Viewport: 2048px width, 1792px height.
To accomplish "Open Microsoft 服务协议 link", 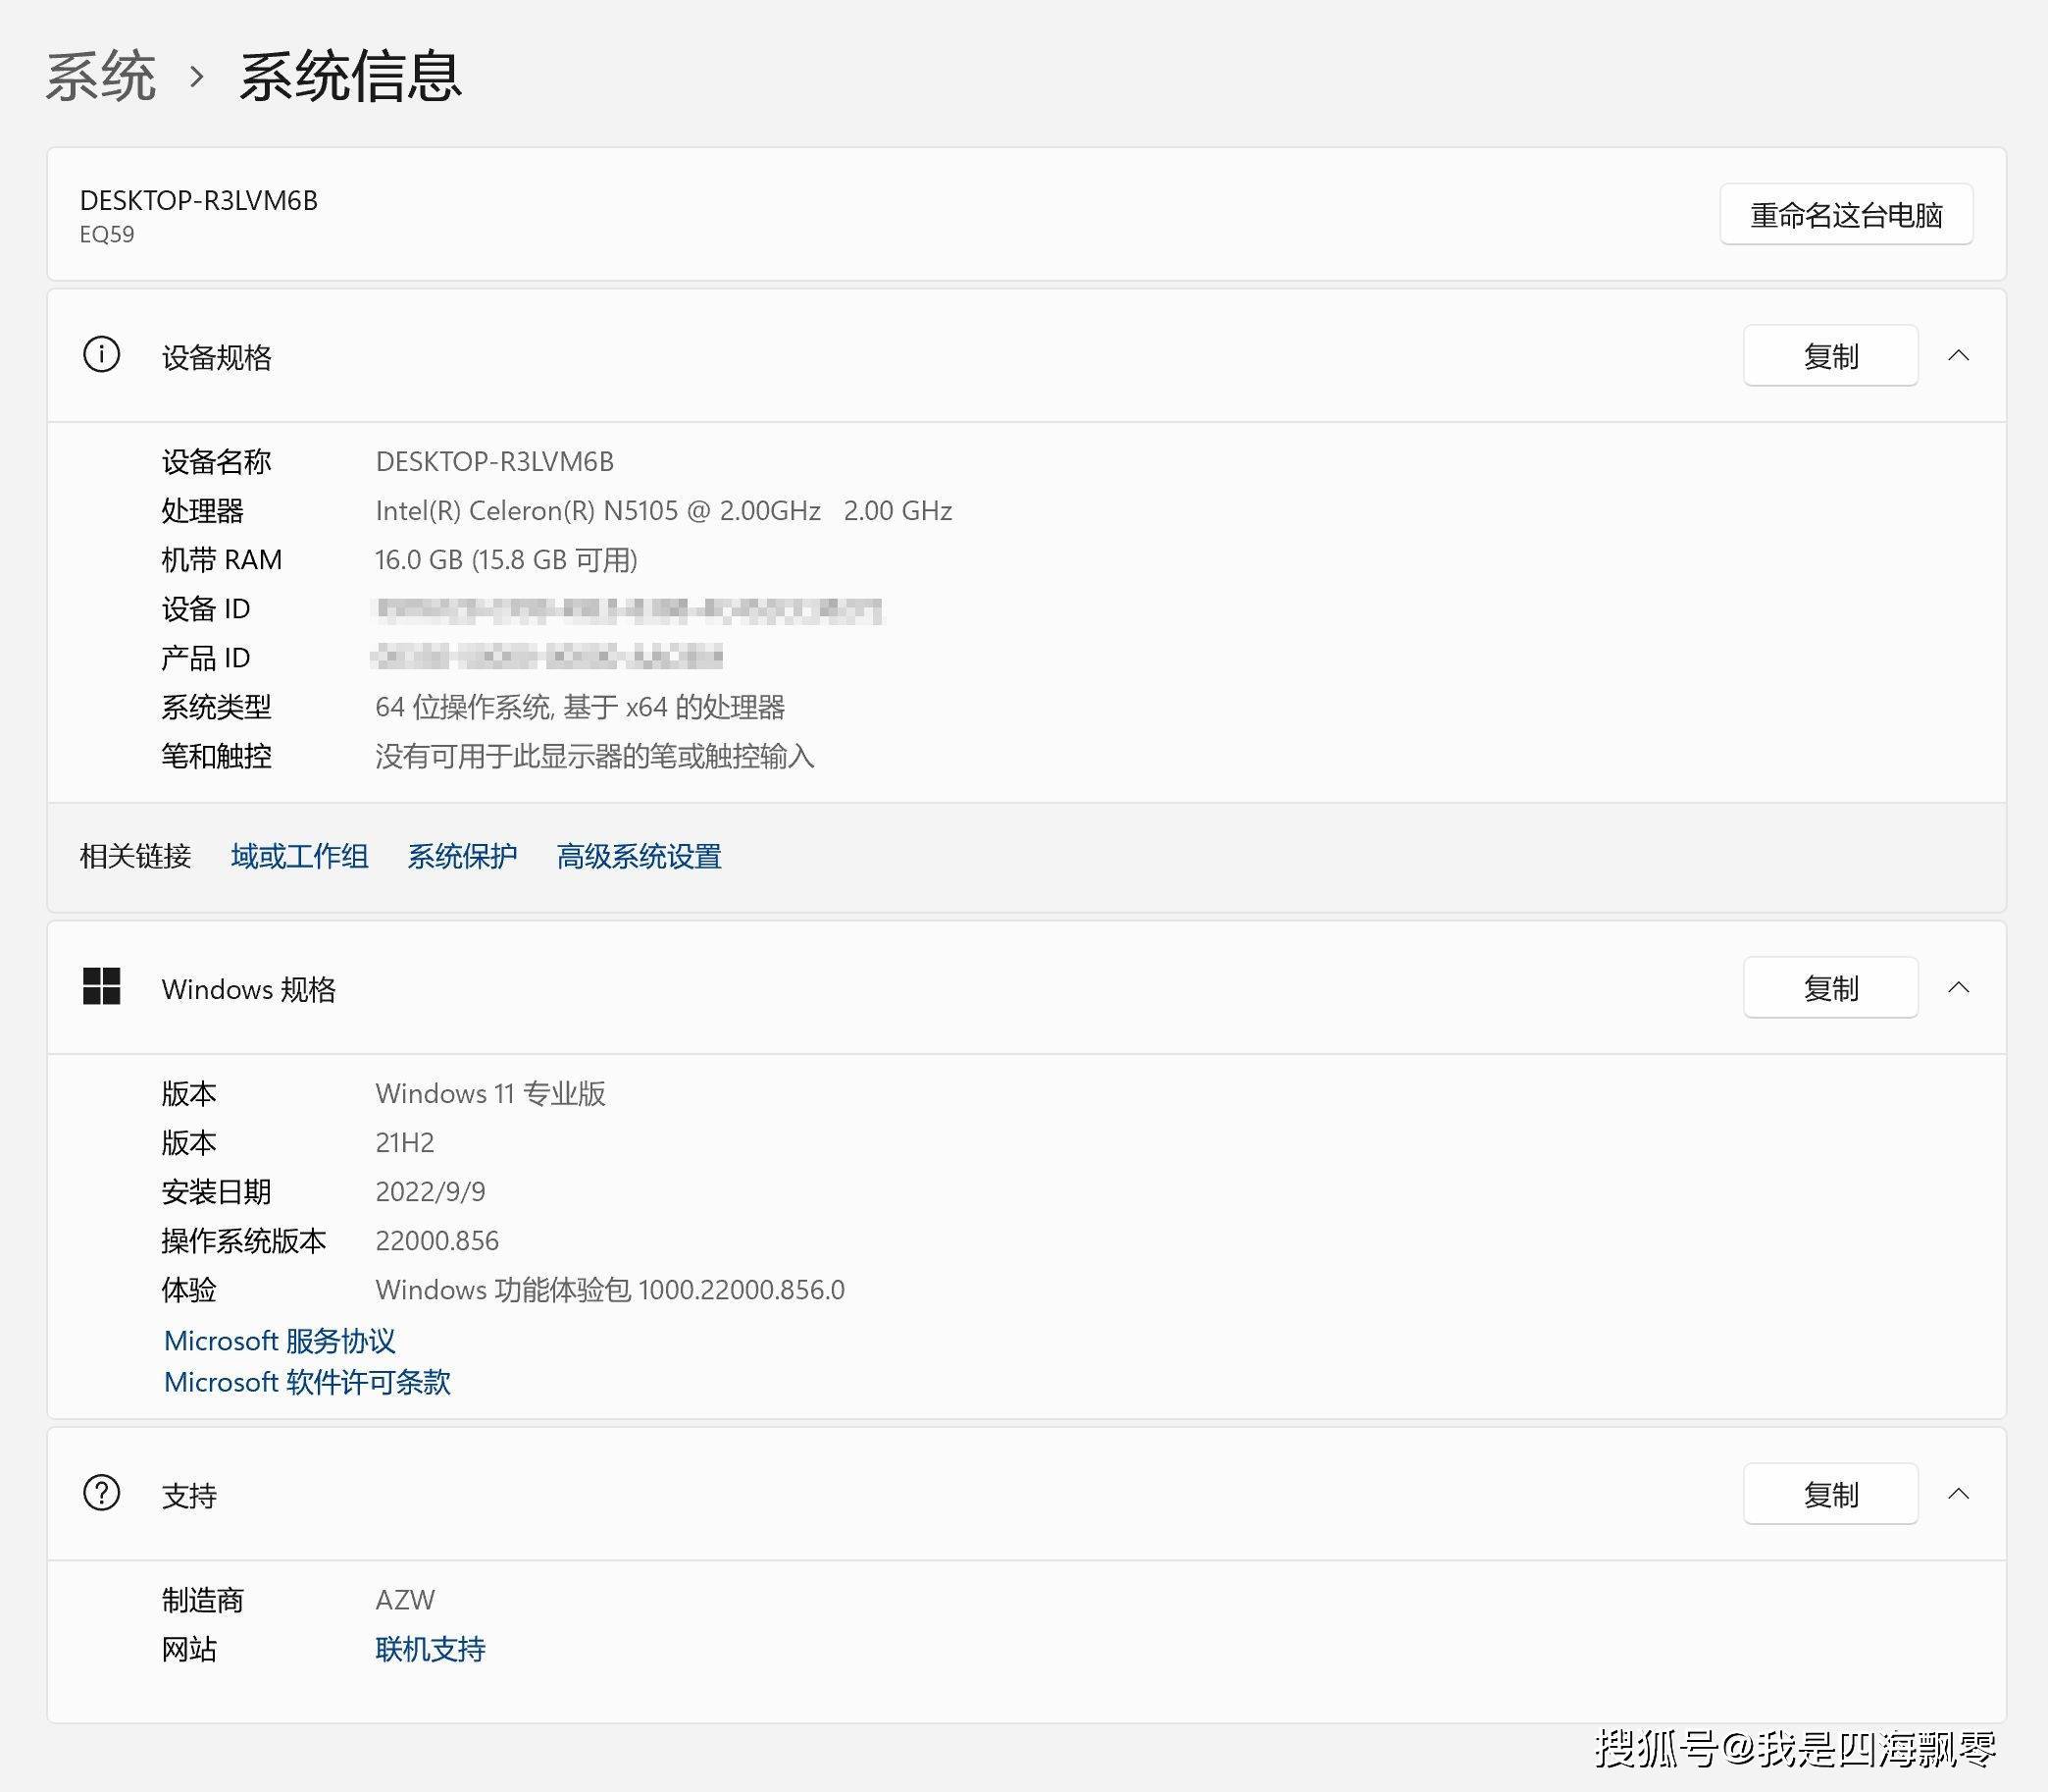I will 280,1340.
